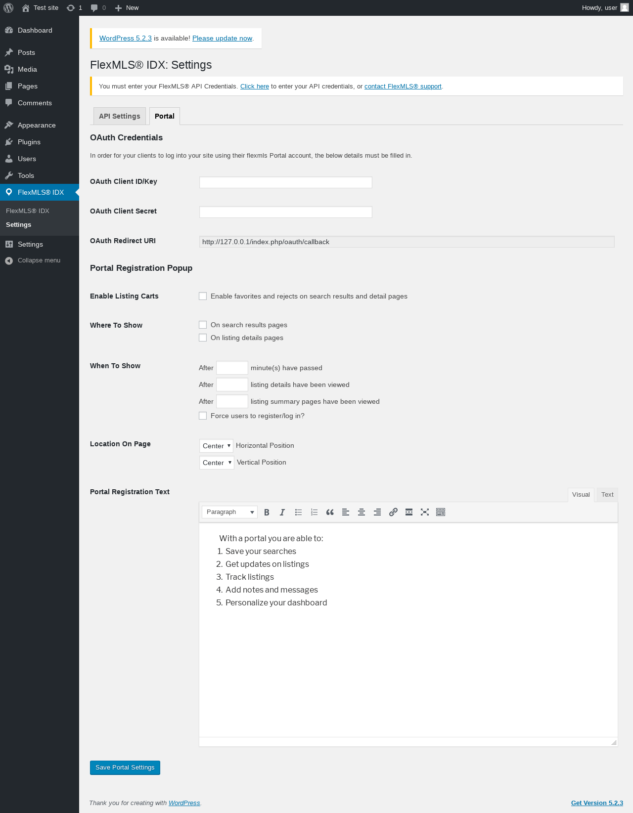
Task: Open Users in sidebar
Action: click(x=40, y=159)
